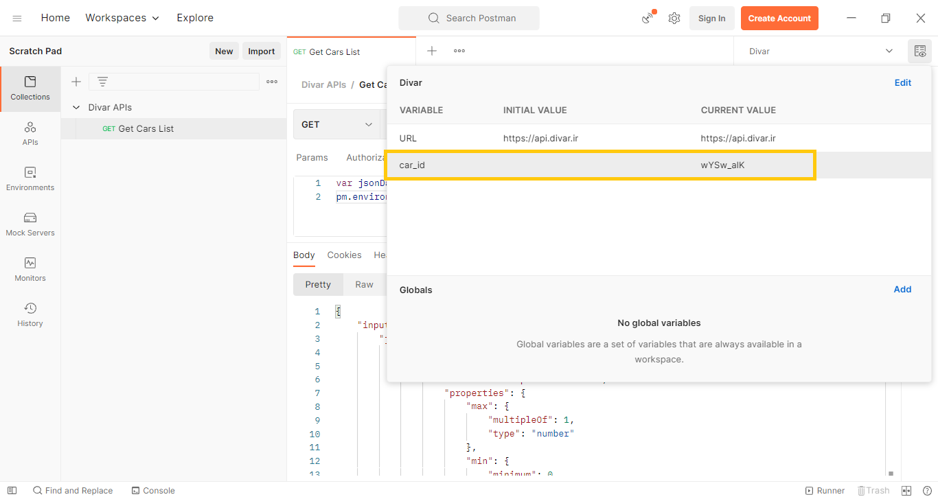Click the "multipleOf": 1 line
The width and height of the screenshot is (938, 499).
[531, 420]
